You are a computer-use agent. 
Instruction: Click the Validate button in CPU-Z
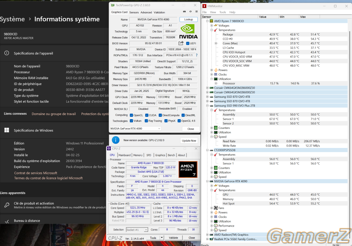coord(173,238)
